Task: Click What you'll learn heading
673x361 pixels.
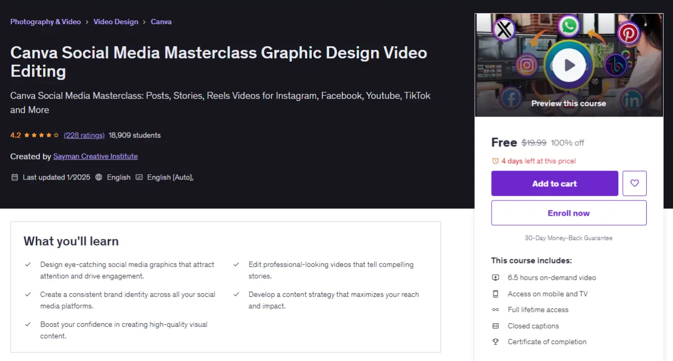Action: click(71, 241)
